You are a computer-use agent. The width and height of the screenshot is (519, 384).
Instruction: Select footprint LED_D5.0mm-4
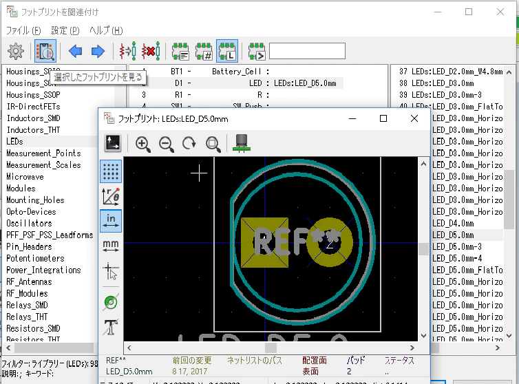pos(457,258)
